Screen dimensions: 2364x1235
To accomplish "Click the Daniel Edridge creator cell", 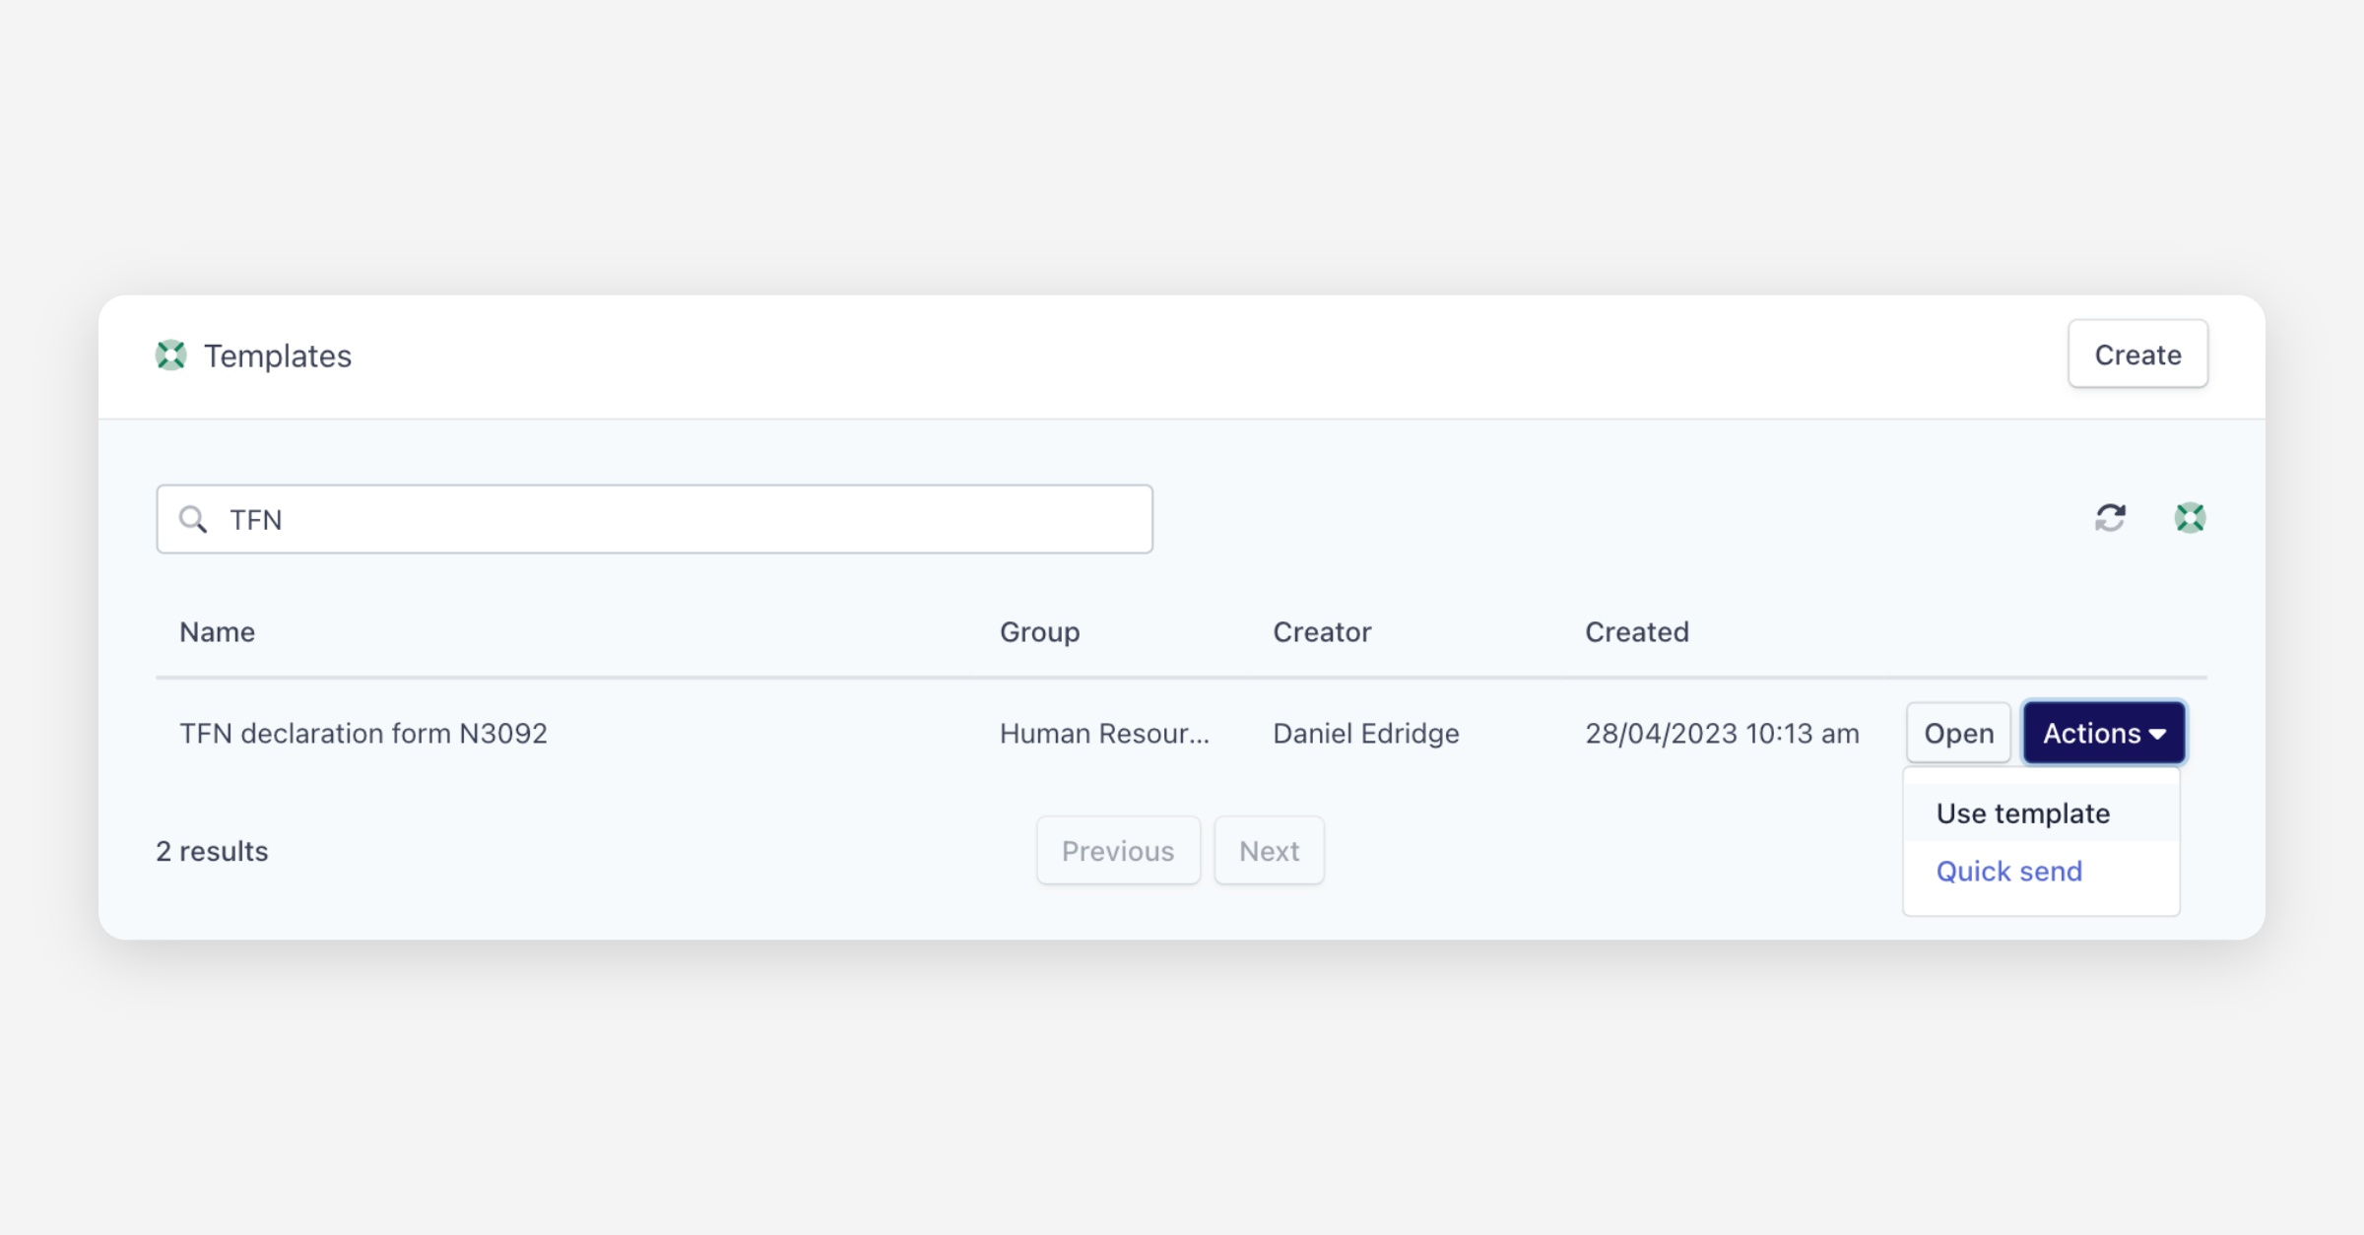I will point(1366,734).
